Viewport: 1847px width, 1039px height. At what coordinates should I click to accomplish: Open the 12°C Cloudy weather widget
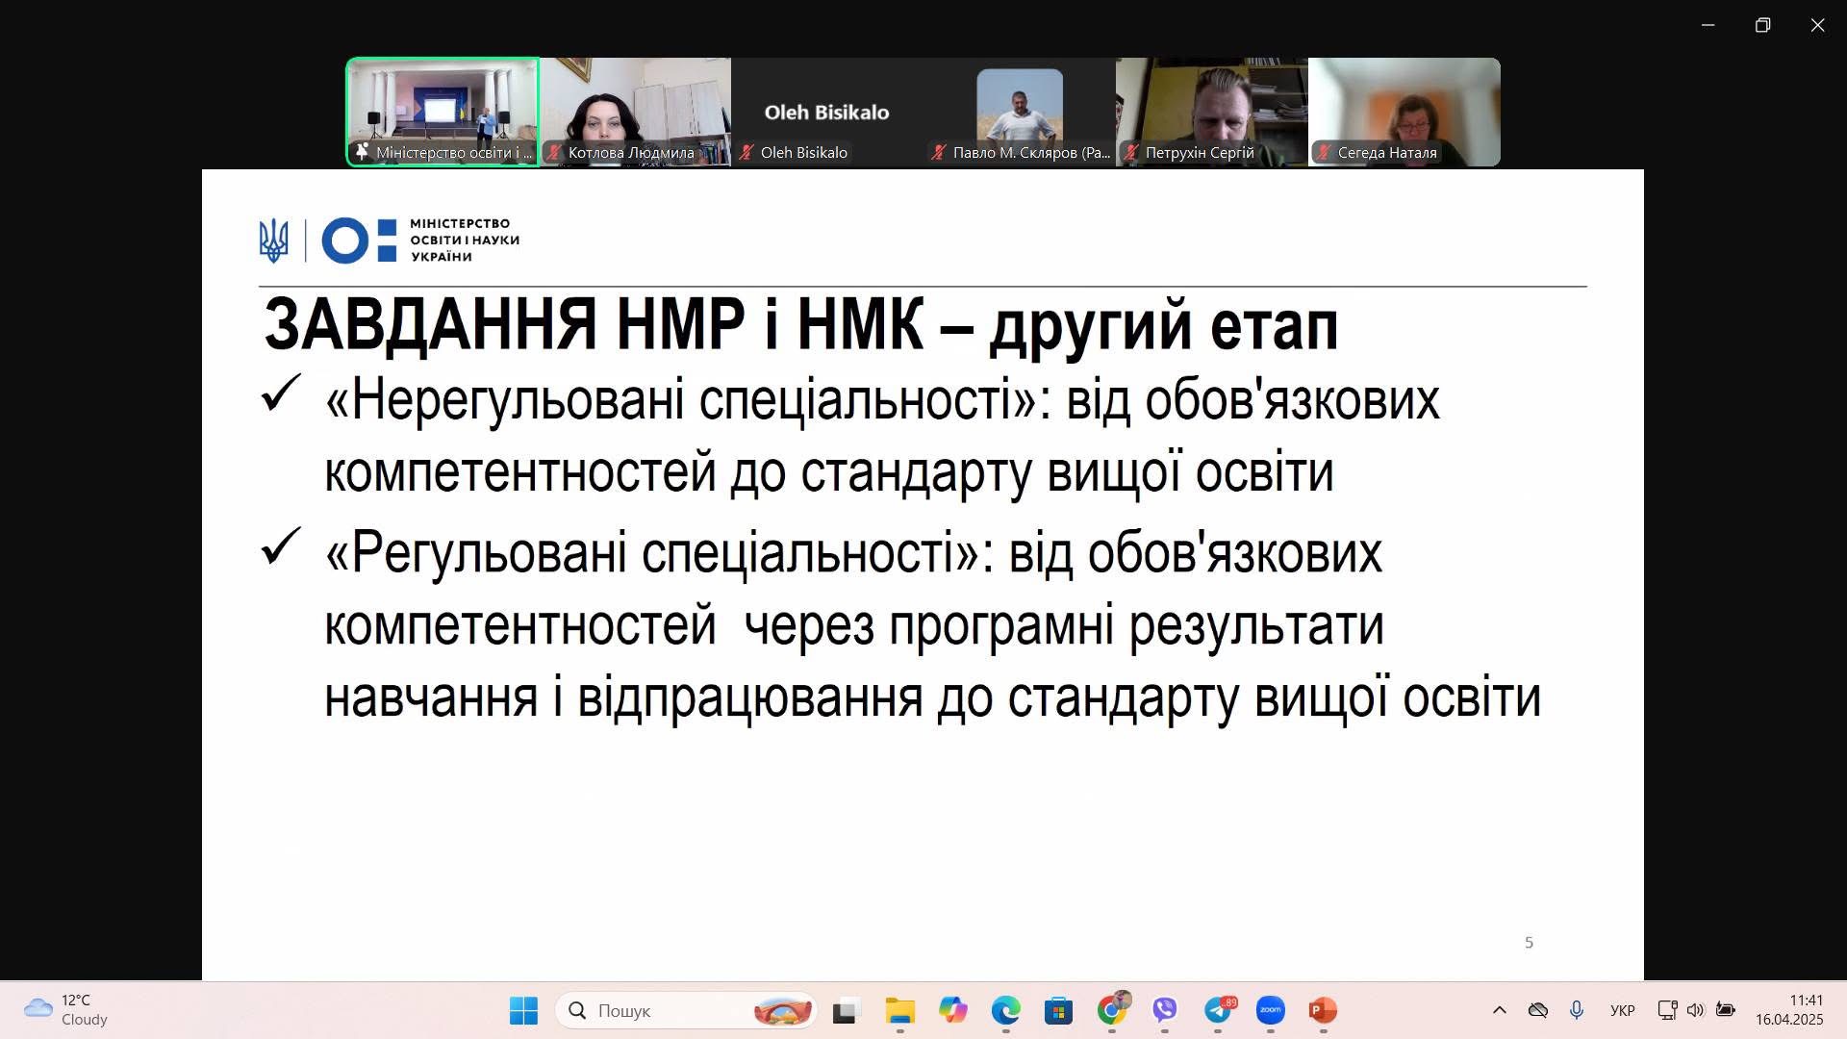(67, 1010)
